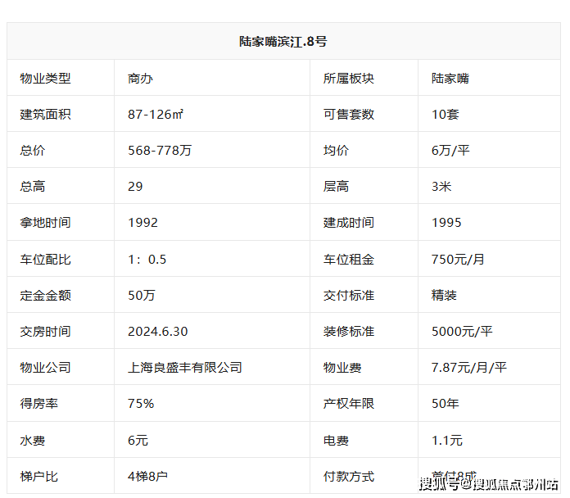The image size is (570, 498).
Task: Select the 7.87元/月/平 property fee value
Action: (x=469, y=368)
